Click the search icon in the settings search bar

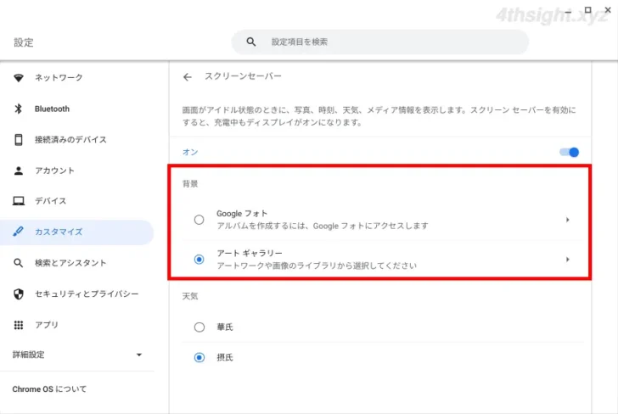[x=251, y=42]
